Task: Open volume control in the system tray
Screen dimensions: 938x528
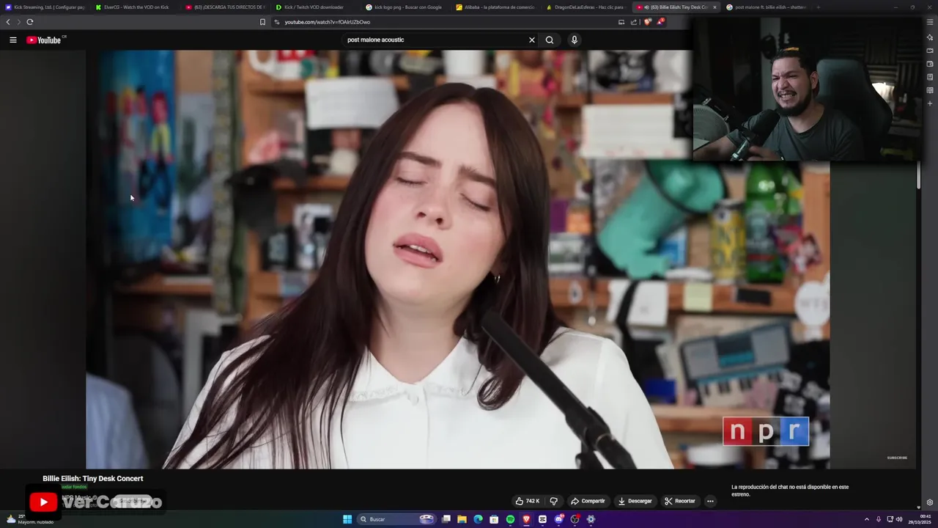Action: click(x=899, y=519)
